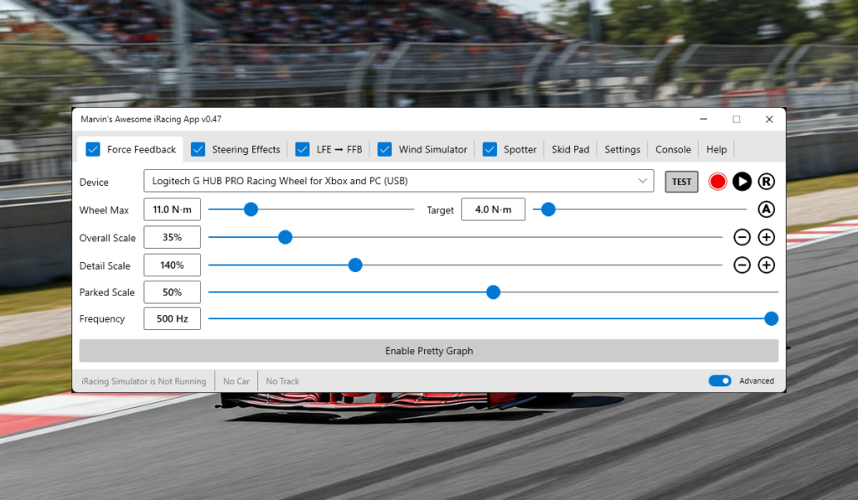Uncheck the Force Feedback checkbox
858x500 pixels.
[93, 149]
